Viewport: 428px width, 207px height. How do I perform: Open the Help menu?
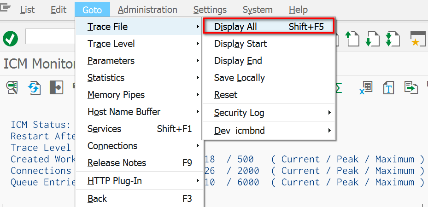tap(298, 10)
